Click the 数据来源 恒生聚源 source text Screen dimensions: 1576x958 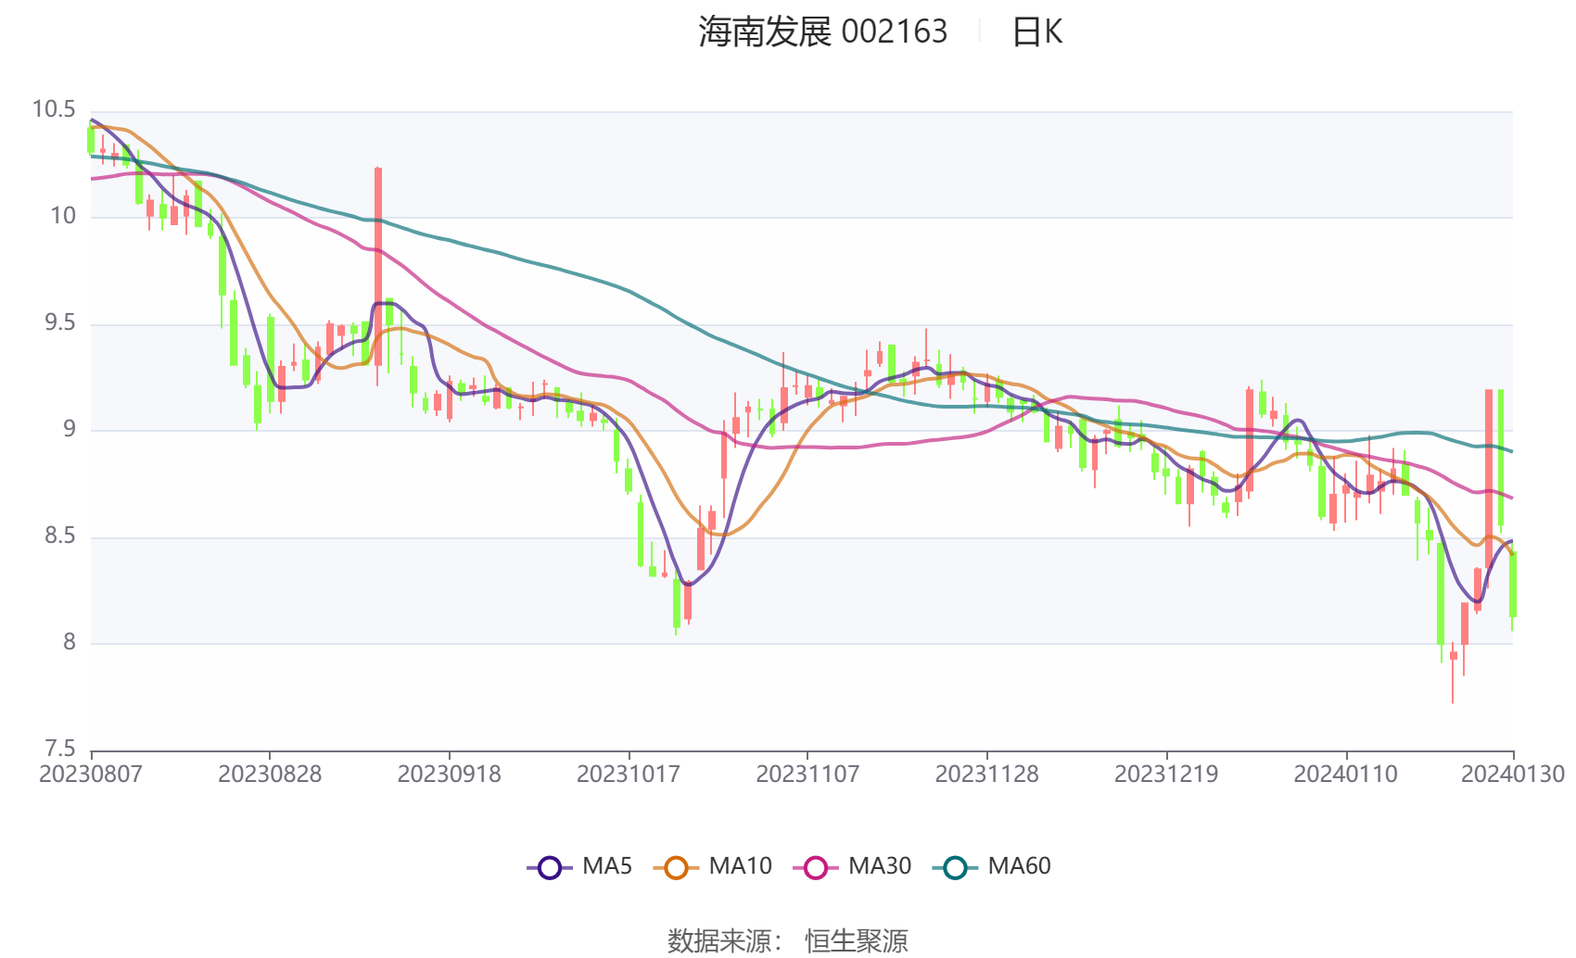(x=788, y=941)
